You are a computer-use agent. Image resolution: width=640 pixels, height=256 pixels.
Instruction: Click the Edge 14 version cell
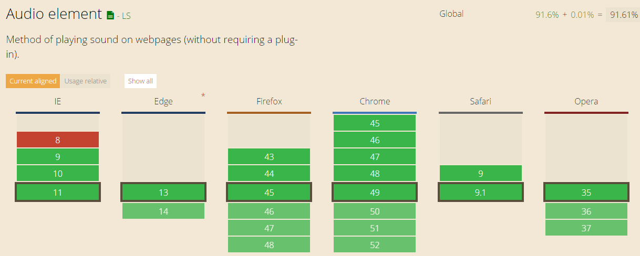point(163,211)
